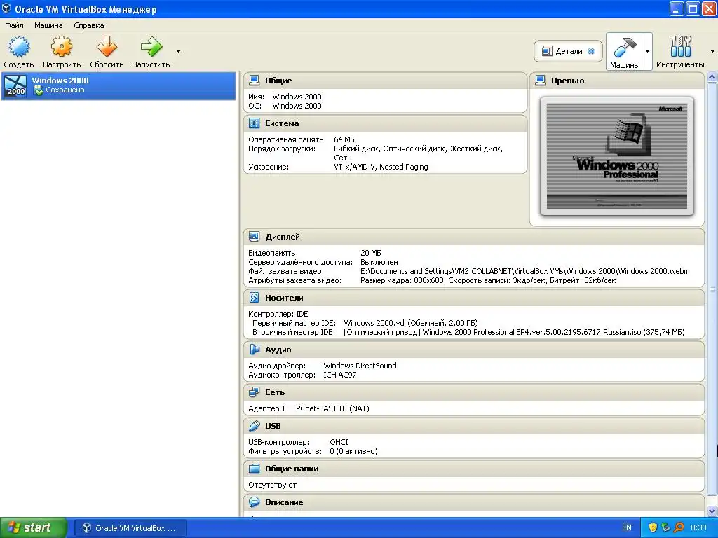Open the Сеть section title link
The height and width of the screenshot is (538, 718).
[275, 392]
